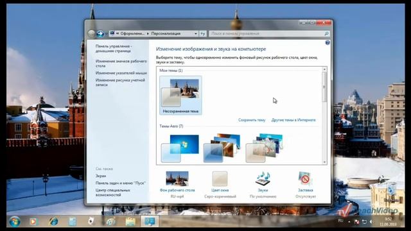Click the Персонализация breadcrumb segment

(x=166, y=33)
